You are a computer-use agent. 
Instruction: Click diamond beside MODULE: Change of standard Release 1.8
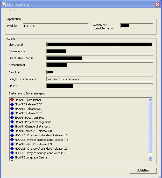pos(12,135)
